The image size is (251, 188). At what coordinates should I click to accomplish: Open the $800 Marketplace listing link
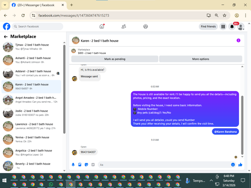click(92, 53)
